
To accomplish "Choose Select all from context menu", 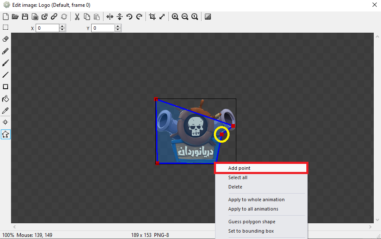I will coord(261,177).
